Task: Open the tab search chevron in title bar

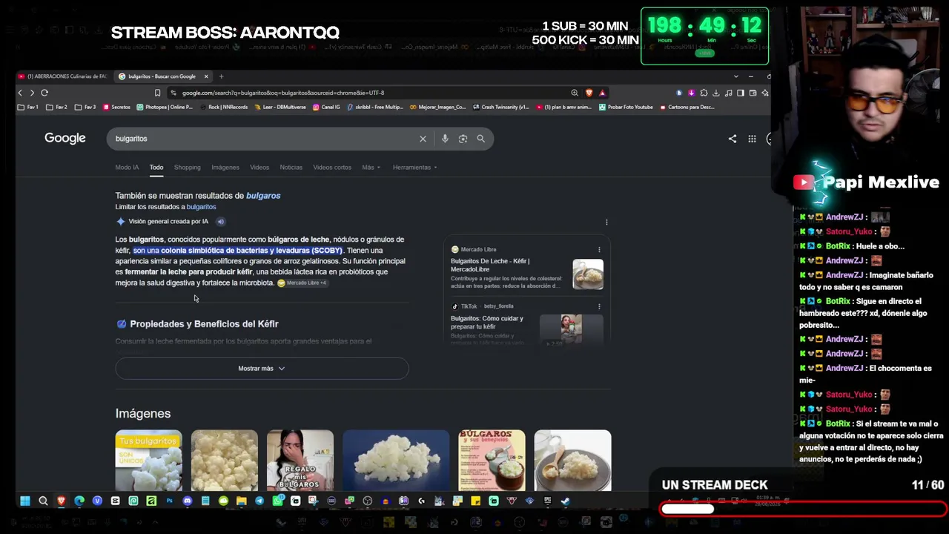Action: [735, 76]
